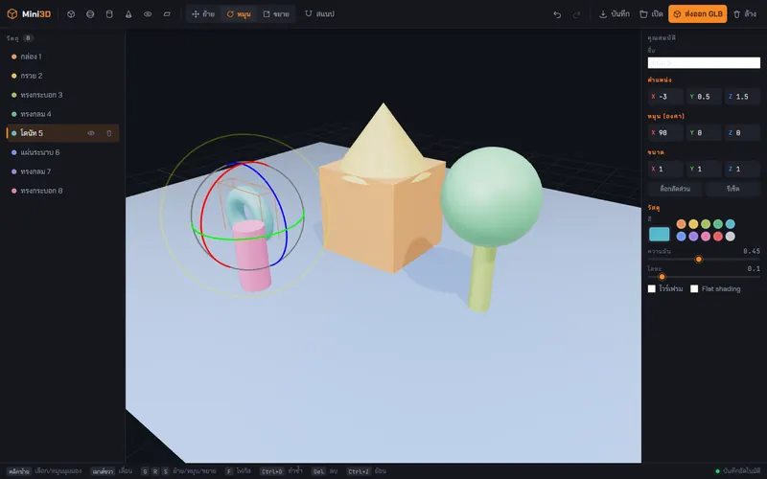The image size is (767, 479).
Task: Add a cylinder primitive from the toolbar
Action: click(109, 14)
